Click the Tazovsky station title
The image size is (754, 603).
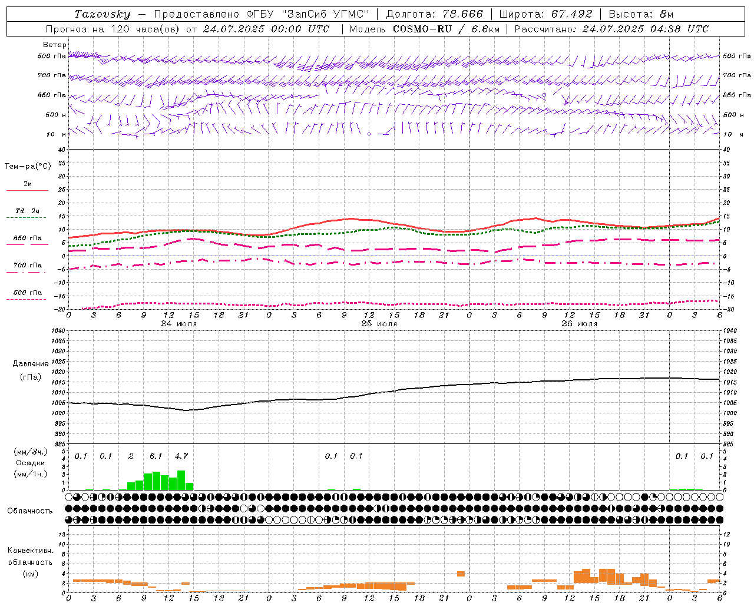102,14
